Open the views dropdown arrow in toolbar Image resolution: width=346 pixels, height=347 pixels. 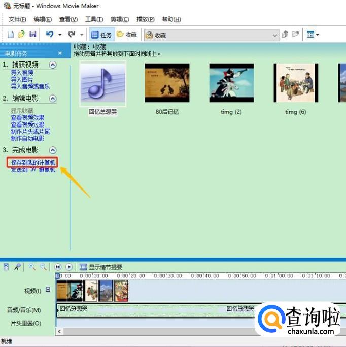pos(318,35)
